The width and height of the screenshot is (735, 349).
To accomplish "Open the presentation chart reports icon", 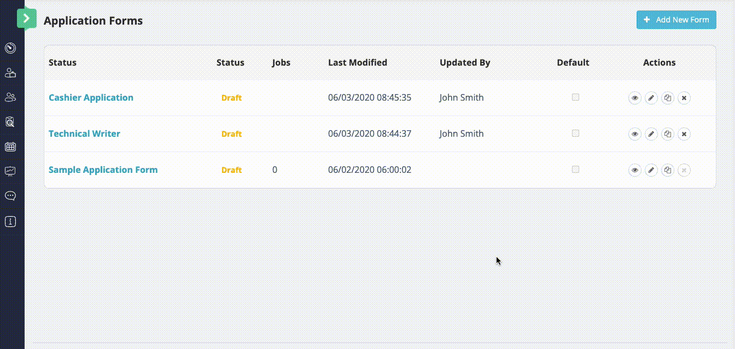I will (10, 171).
